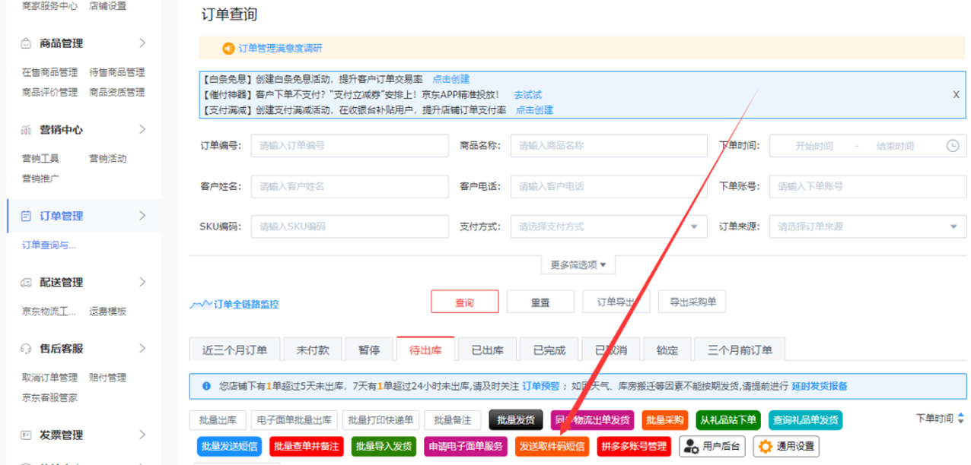Switch to 已完成 tab
Screen dimensions: 971x465
click(x=549, y=350)
